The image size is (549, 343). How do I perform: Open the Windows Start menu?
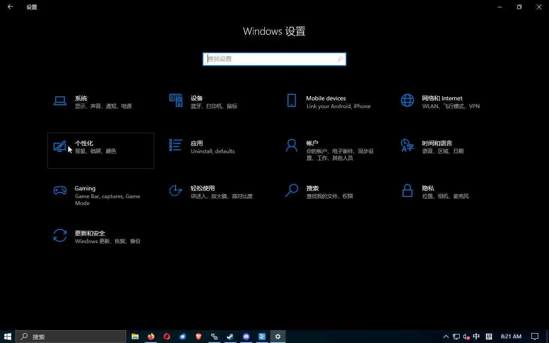7,337
